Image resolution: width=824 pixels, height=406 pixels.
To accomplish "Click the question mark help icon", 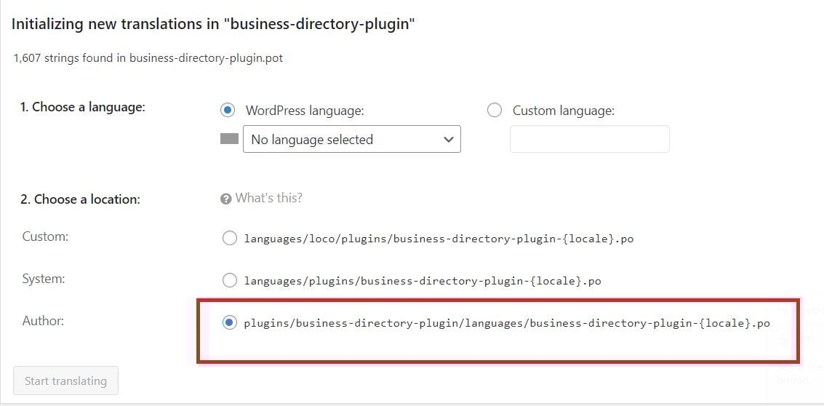I will click(x=226, y=199).
